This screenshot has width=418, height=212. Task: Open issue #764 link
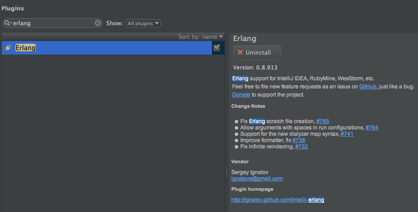coord(372,128)
